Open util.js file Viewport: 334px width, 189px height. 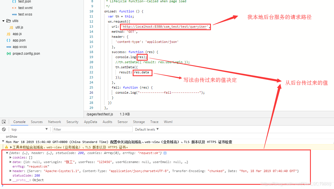pos(19,27)
